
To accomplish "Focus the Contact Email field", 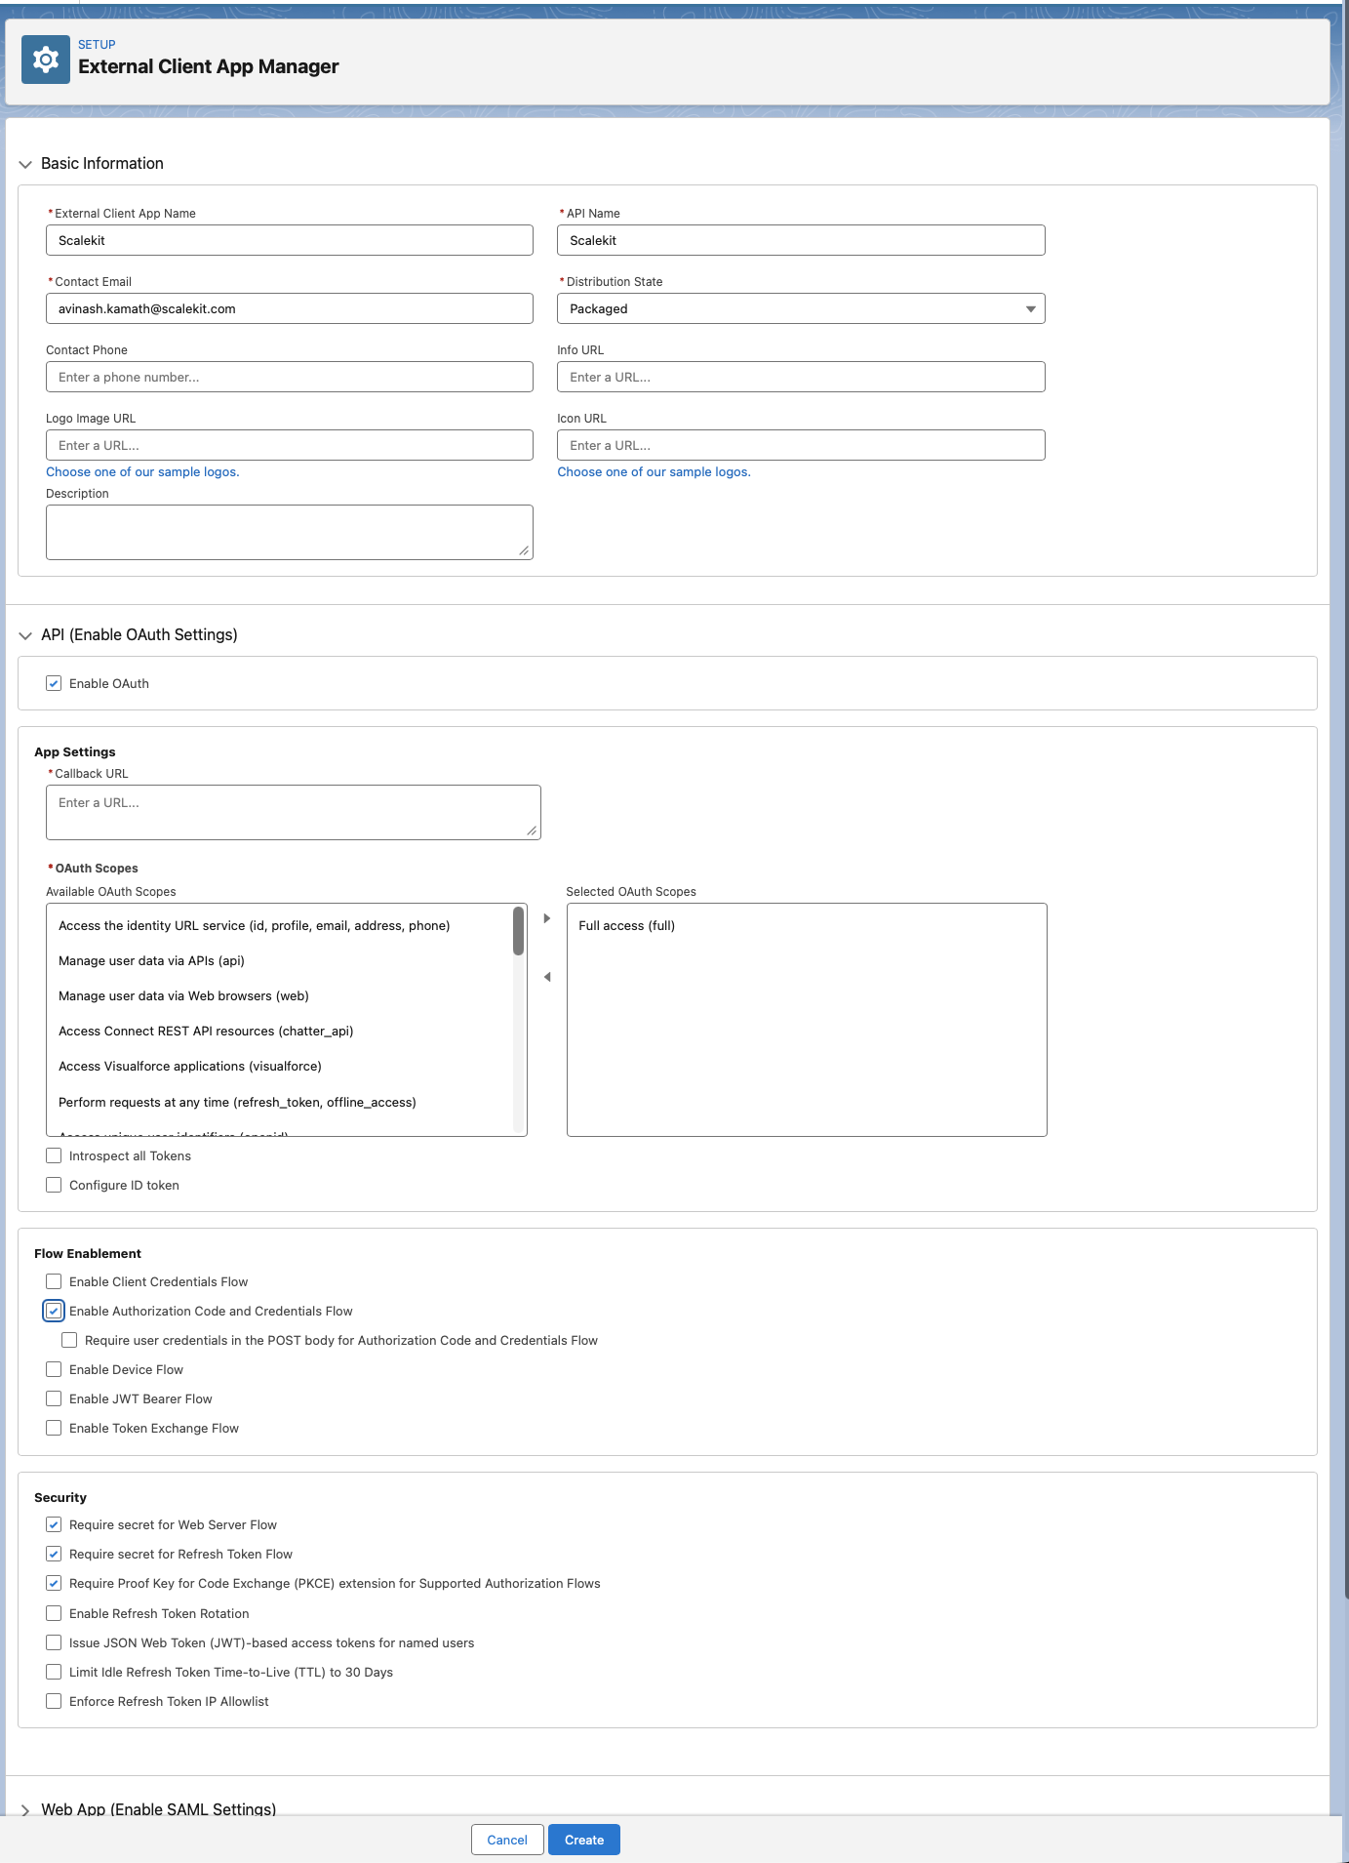I will click(x=290, y=308).
